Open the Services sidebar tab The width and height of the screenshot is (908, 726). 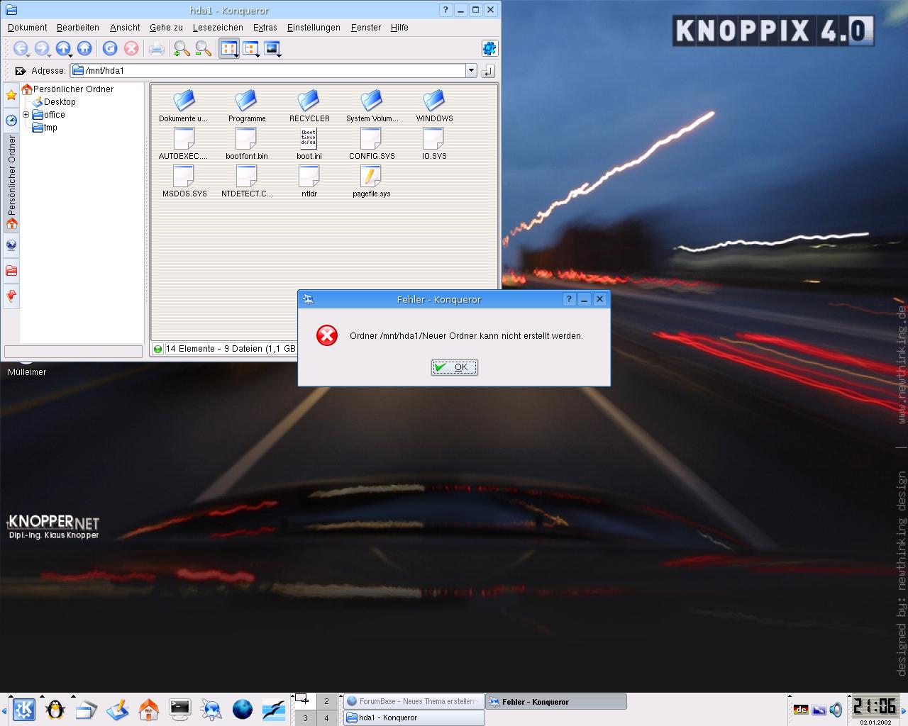[11, 296]
